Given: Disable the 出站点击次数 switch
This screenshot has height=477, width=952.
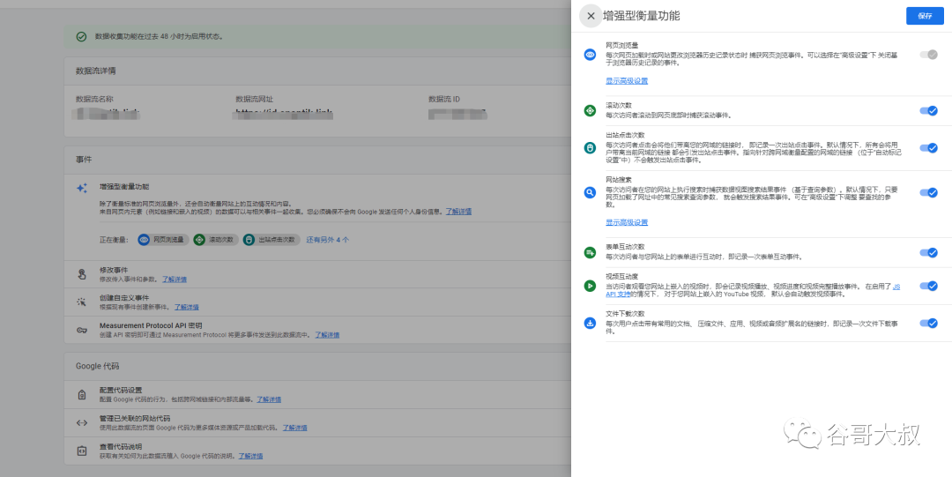Looking at the screenshot, I should coord(928,147).
